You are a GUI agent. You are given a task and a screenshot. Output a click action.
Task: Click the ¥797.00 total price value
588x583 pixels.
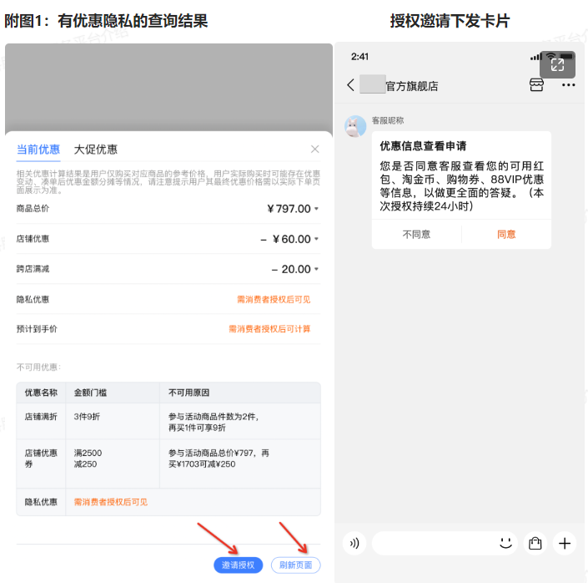click(x=289, y=209)
